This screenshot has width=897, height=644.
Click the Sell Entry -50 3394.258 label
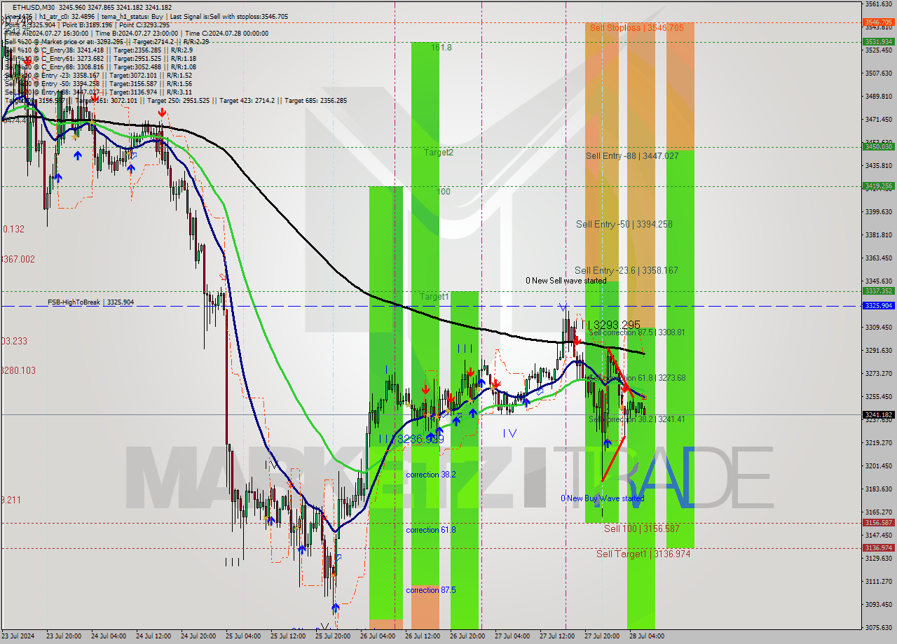[624, 224]
